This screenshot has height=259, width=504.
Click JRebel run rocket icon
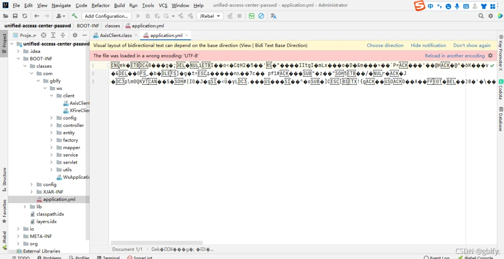[229, 16]
